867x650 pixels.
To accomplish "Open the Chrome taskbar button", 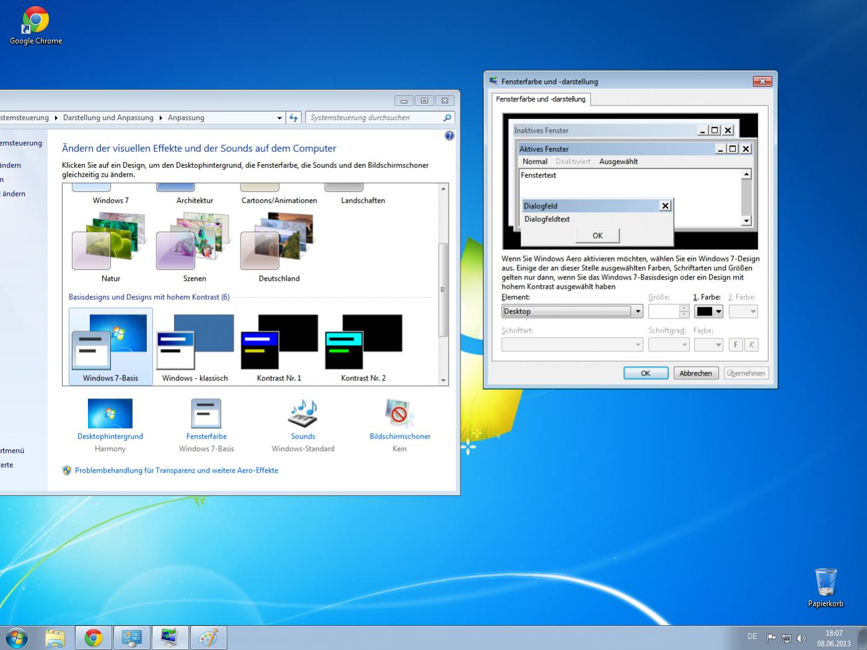I will (94, 638).
